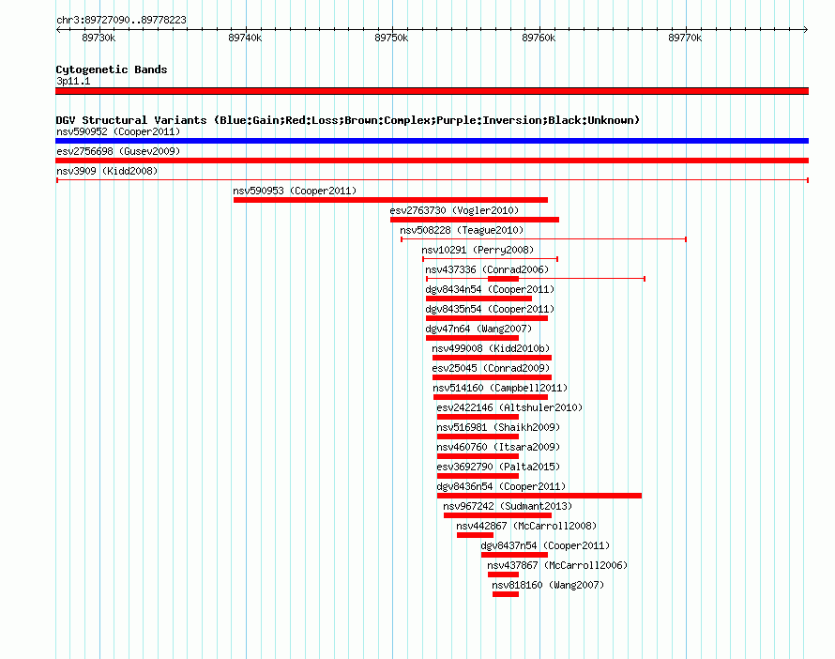Select nsv437336 (Conrad2006) label

coord(487,269)
